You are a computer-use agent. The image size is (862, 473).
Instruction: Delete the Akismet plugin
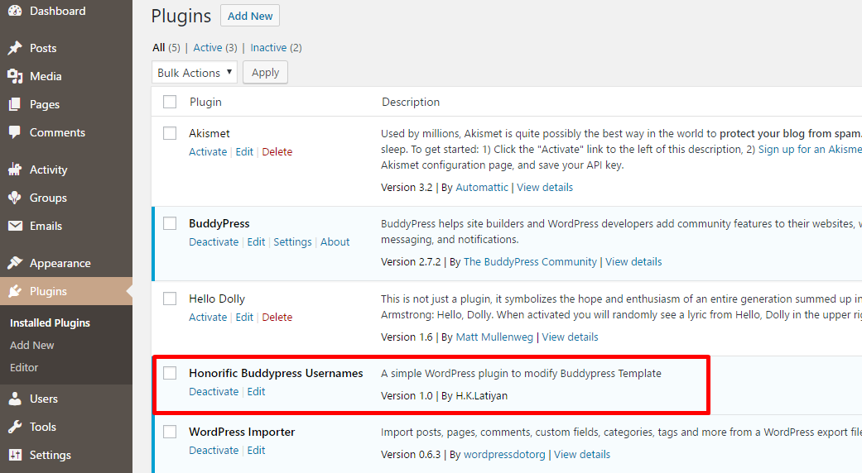point(277,152)
